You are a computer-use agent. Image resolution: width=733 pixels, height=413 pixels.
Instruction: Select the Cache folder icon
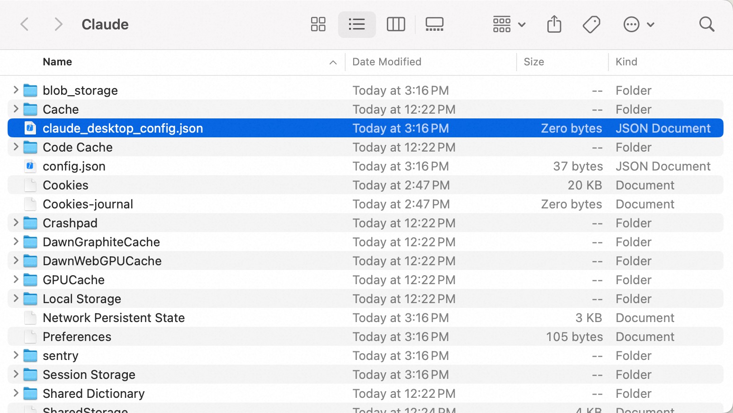pyautogui.click(x=30, y=109)
